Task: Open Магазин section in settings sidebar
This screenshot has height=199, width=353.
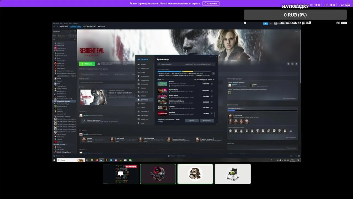Action: (x=145, y=88)
